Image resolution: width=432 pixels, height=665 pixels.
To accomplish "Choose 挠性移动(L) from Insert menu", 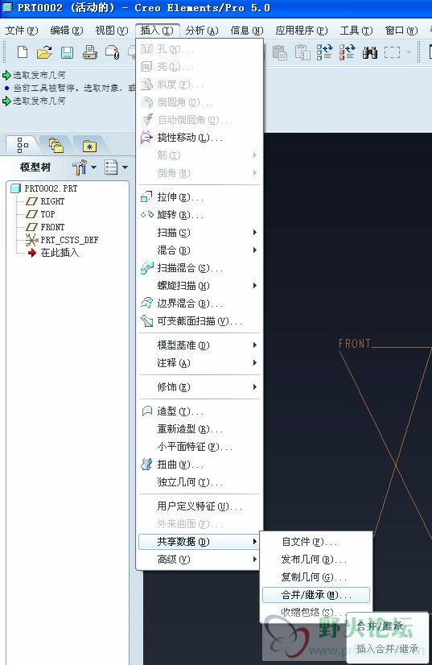I will click(199, 138).
